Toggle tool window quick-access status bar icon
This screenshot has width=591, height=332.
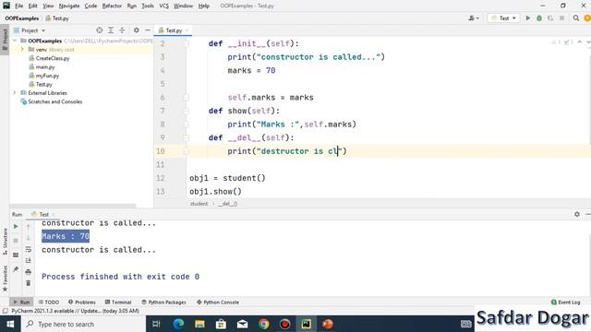[x=5, y=311]
